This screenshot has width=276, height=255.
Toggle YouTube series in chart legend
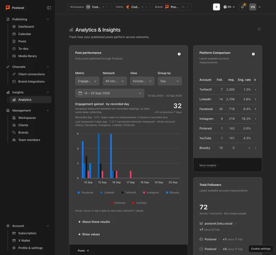139,203
